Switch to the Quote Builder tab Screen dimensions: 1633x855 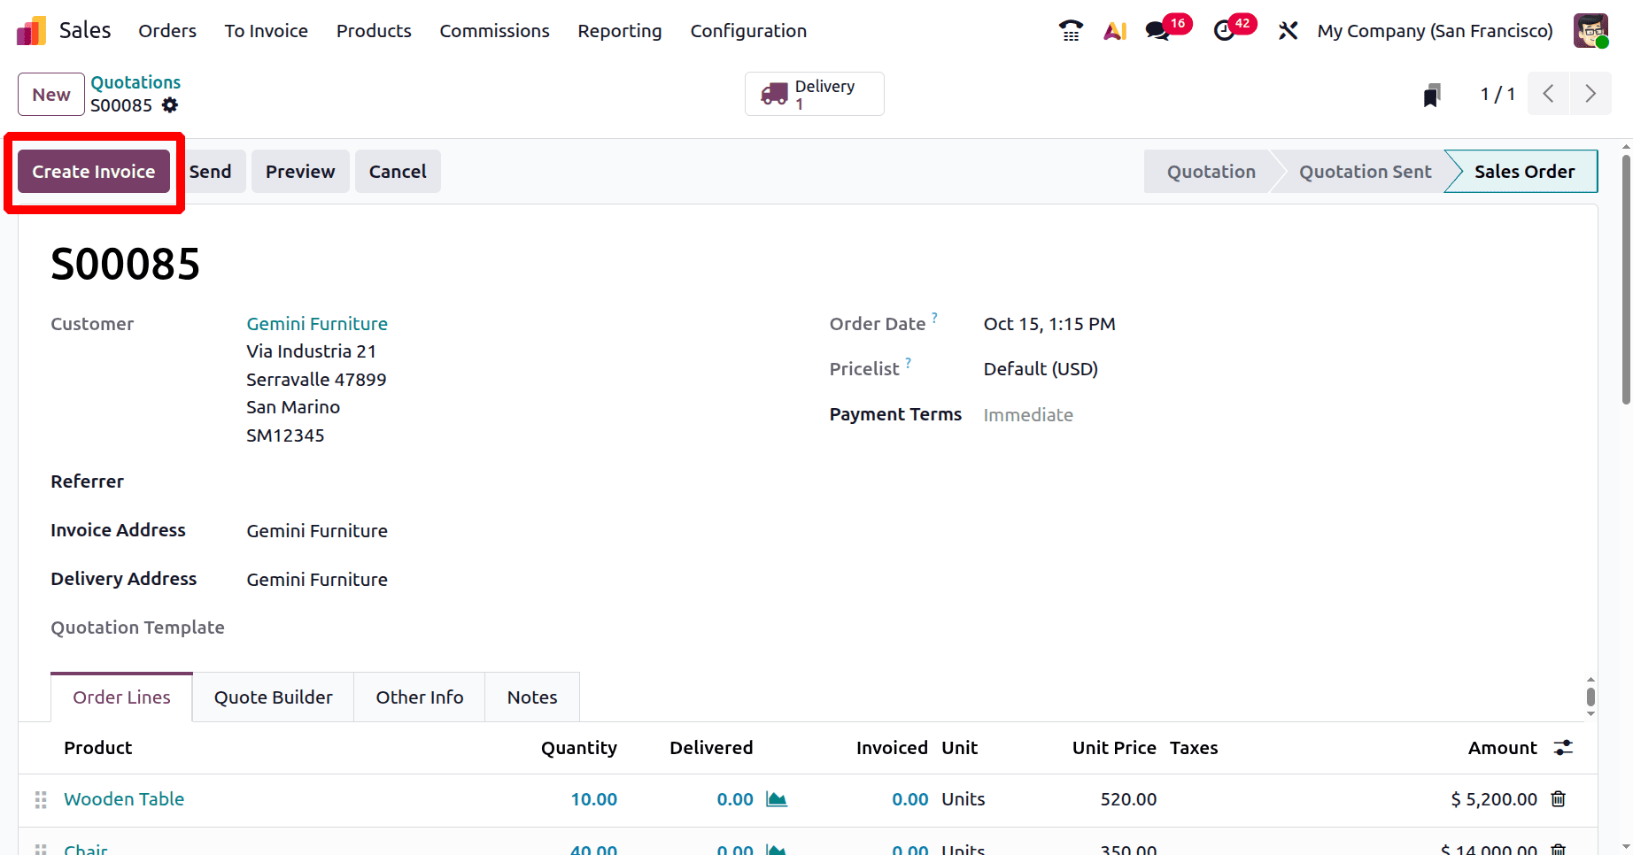[x=273, y=697]
